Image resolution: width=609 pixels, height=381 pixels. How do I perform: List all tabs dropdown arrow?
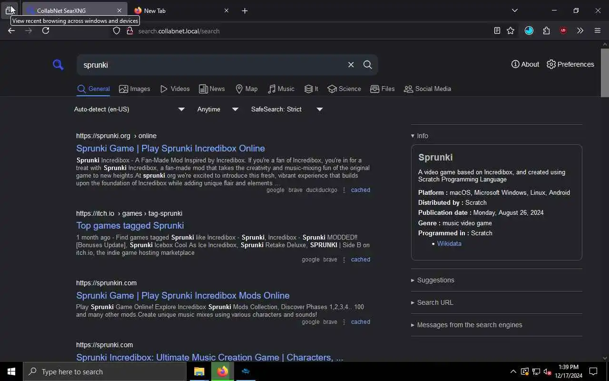coord(515,10)
